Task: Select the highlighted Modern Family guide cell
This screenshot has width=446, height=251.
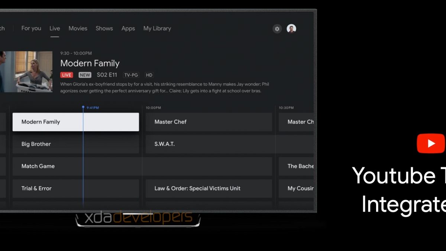Action: pos(76,122)
